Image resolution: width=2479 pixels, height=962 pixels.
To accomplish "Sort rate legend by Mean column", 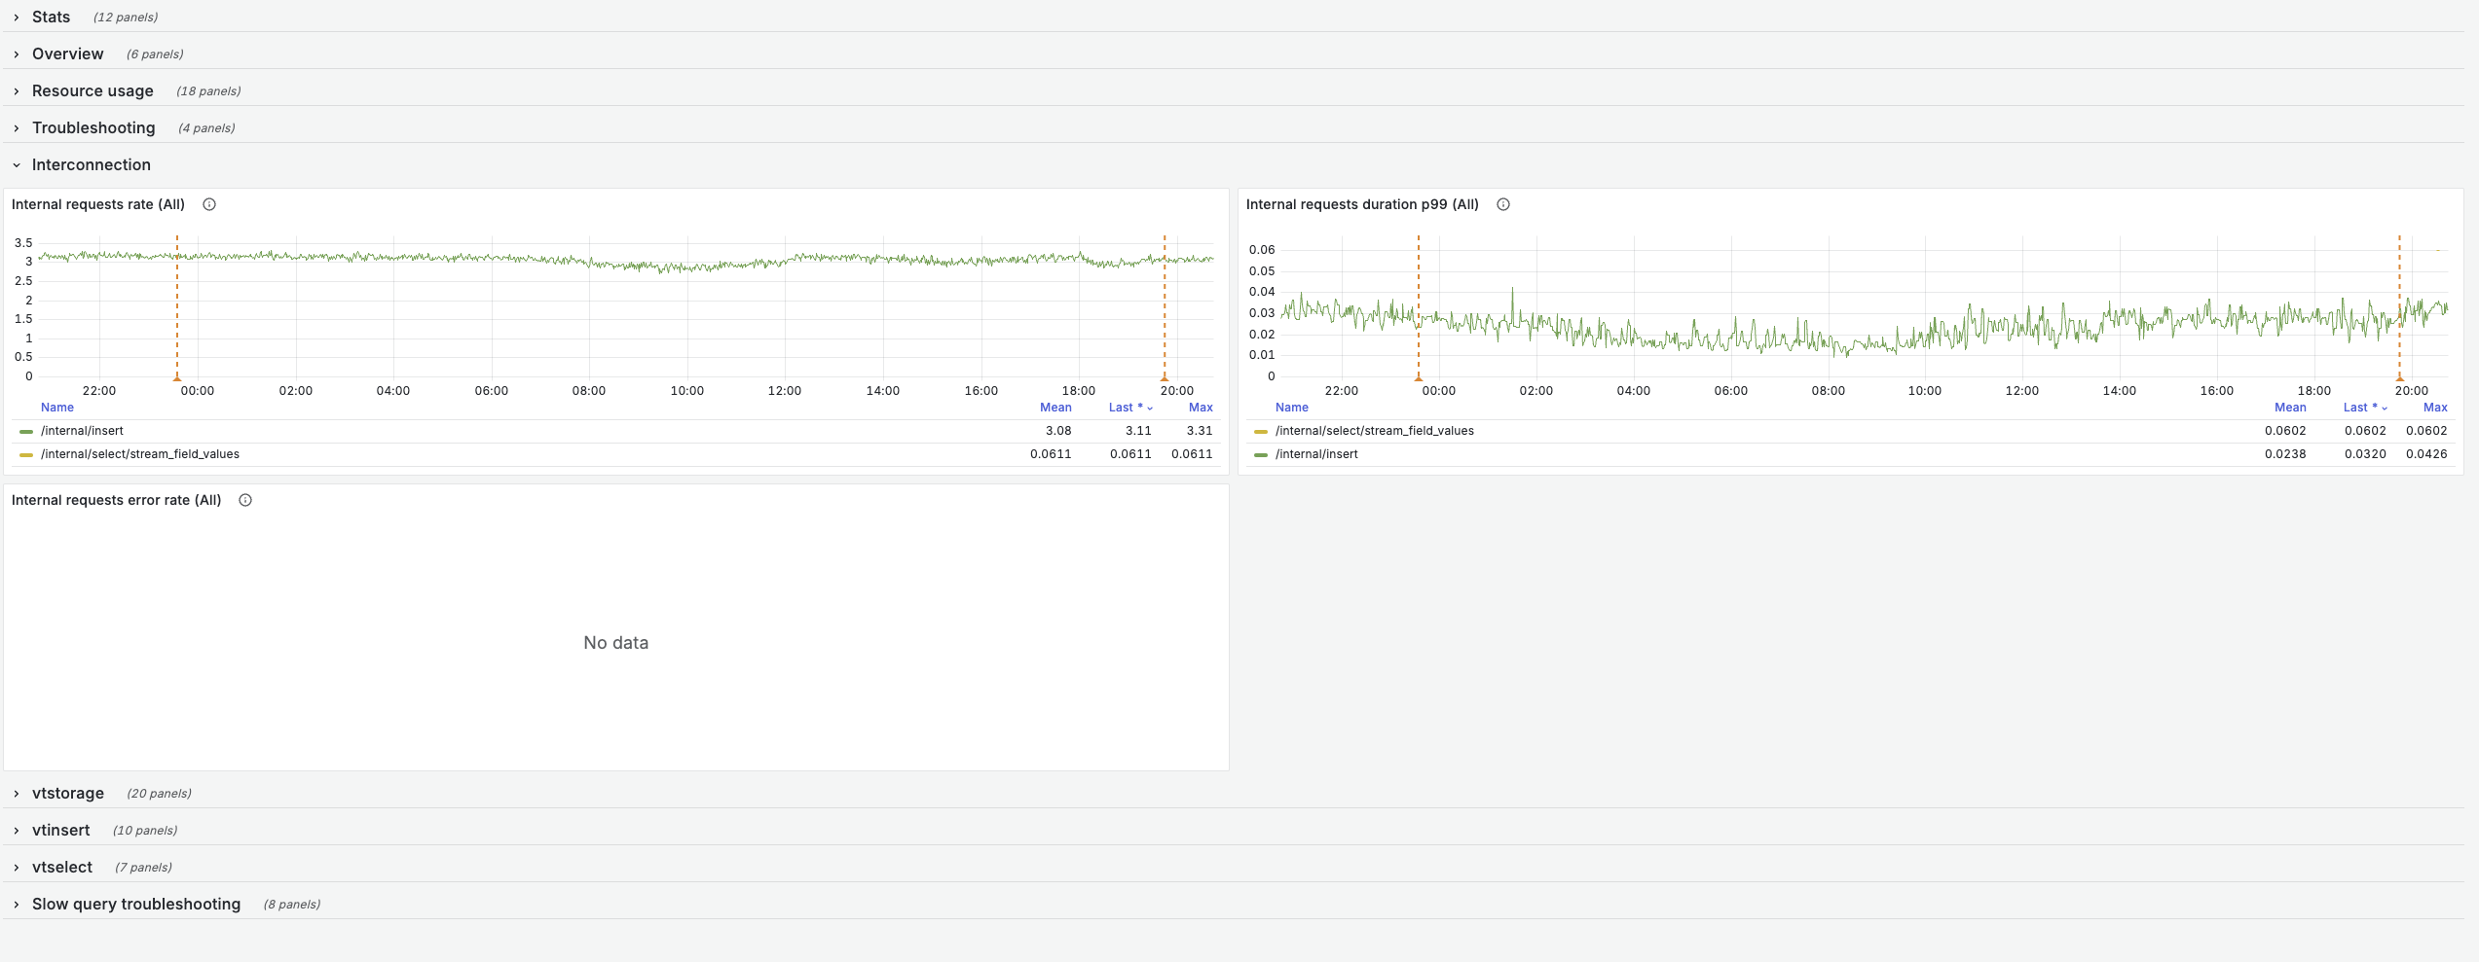I will tap(1055, 408).
